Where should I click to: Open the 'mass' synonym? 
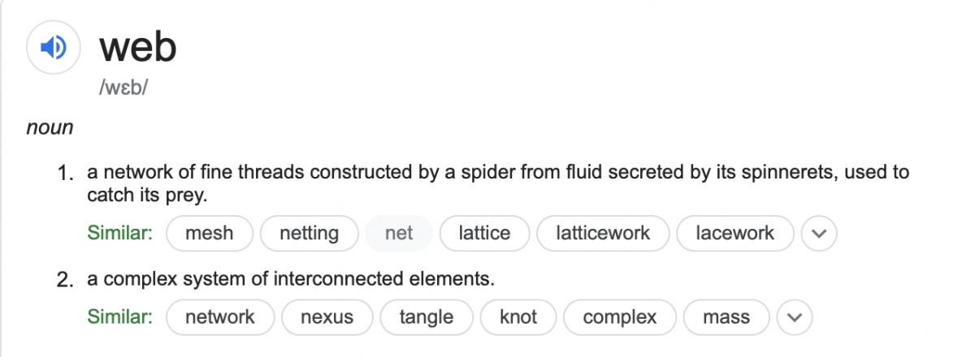[x=726, y=316]
